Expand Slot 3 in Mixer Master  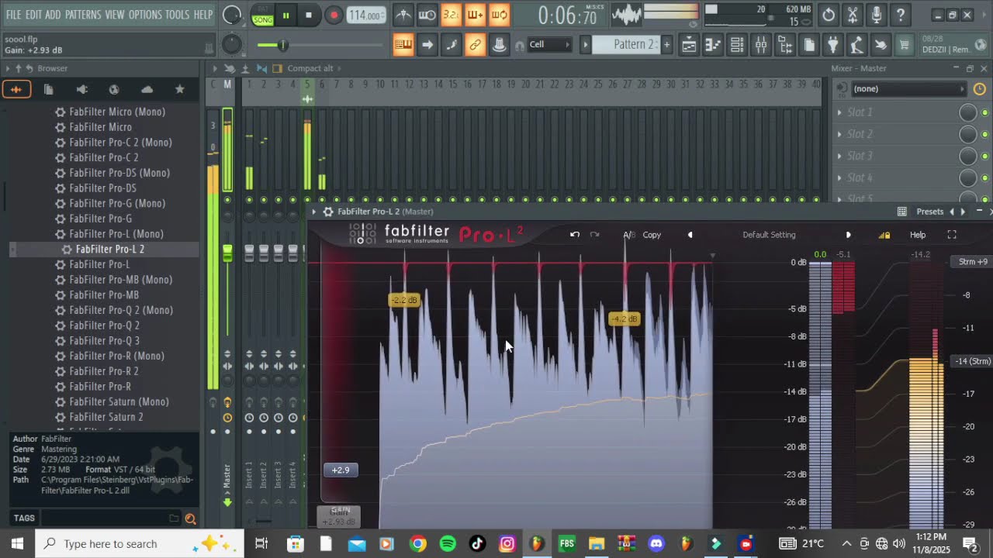click(839, 156)
